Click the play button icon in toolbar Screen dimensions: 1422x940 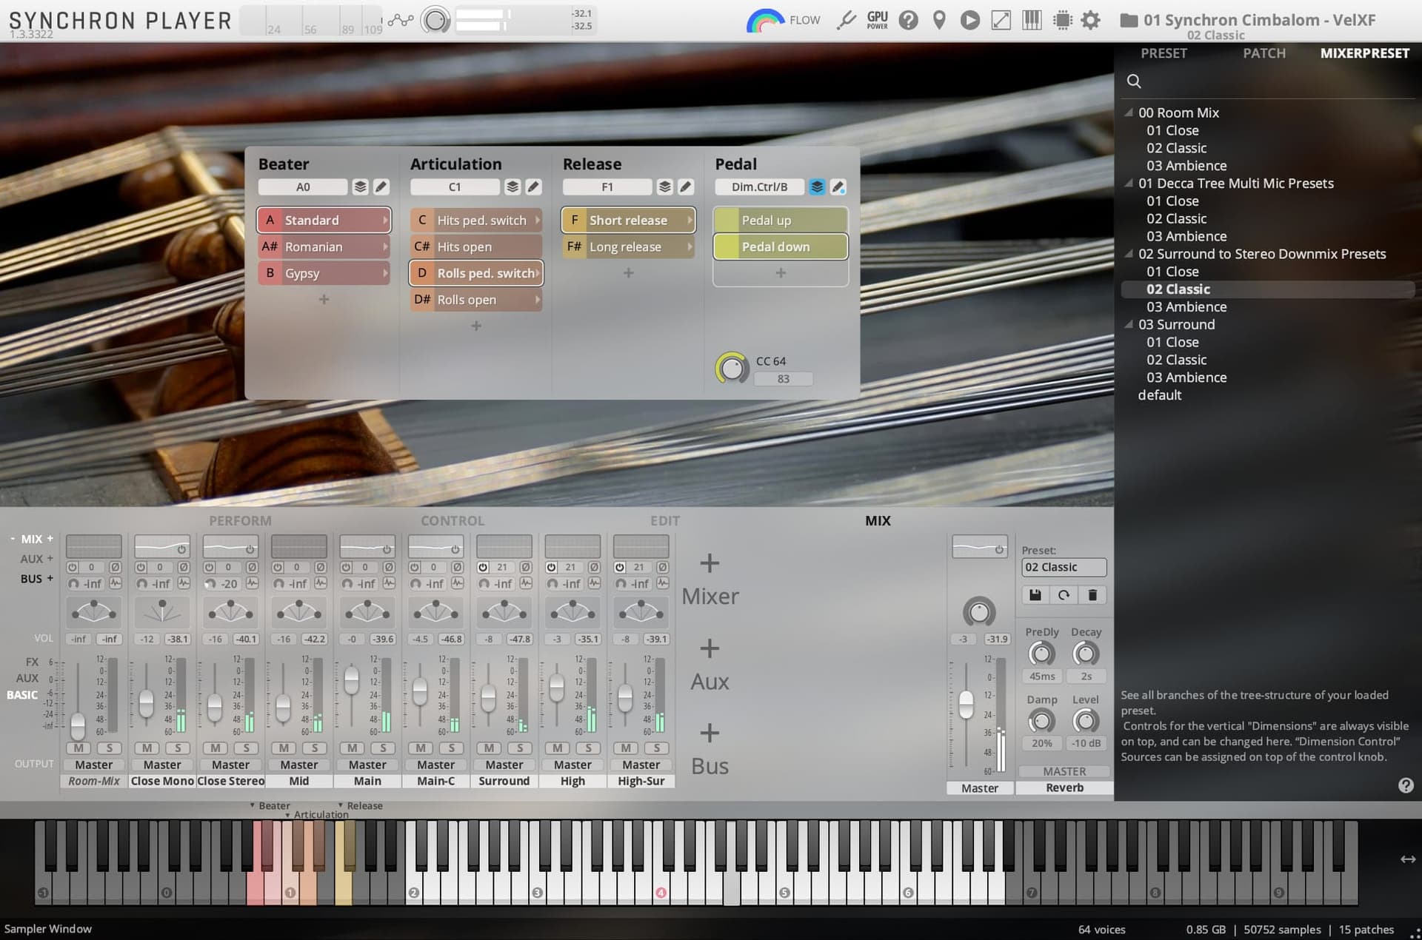(x=969, y=20)
